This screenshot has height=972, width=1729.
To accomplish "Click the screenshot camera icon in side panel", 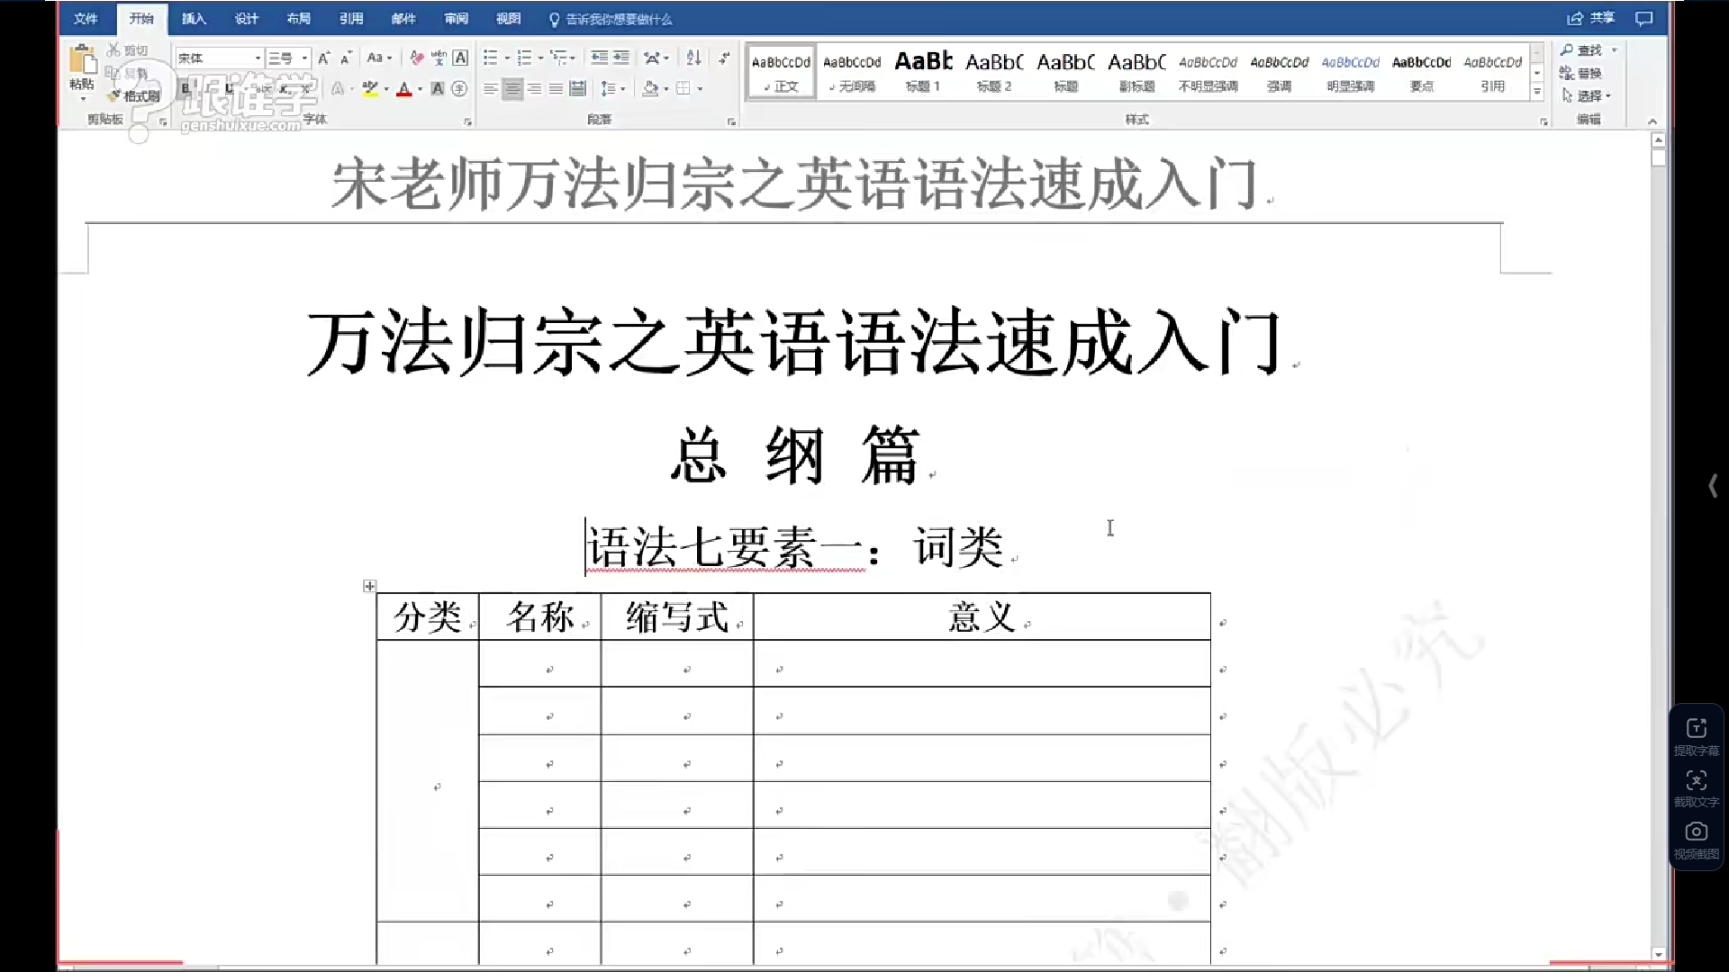I will coord(1697,832).
